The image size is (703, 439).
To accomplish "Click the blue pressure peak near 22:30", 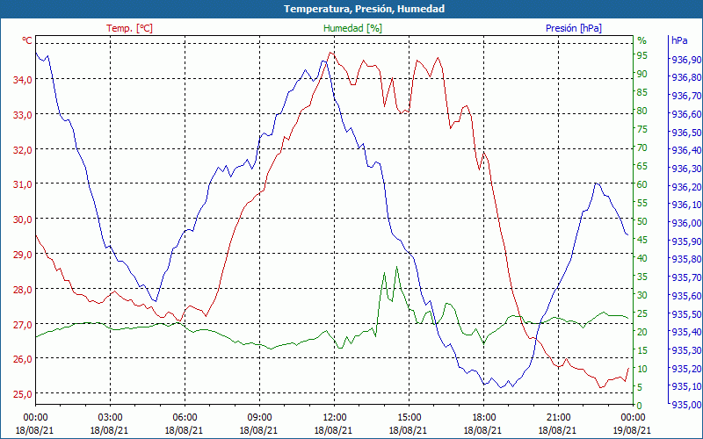I will coord(597,184).
